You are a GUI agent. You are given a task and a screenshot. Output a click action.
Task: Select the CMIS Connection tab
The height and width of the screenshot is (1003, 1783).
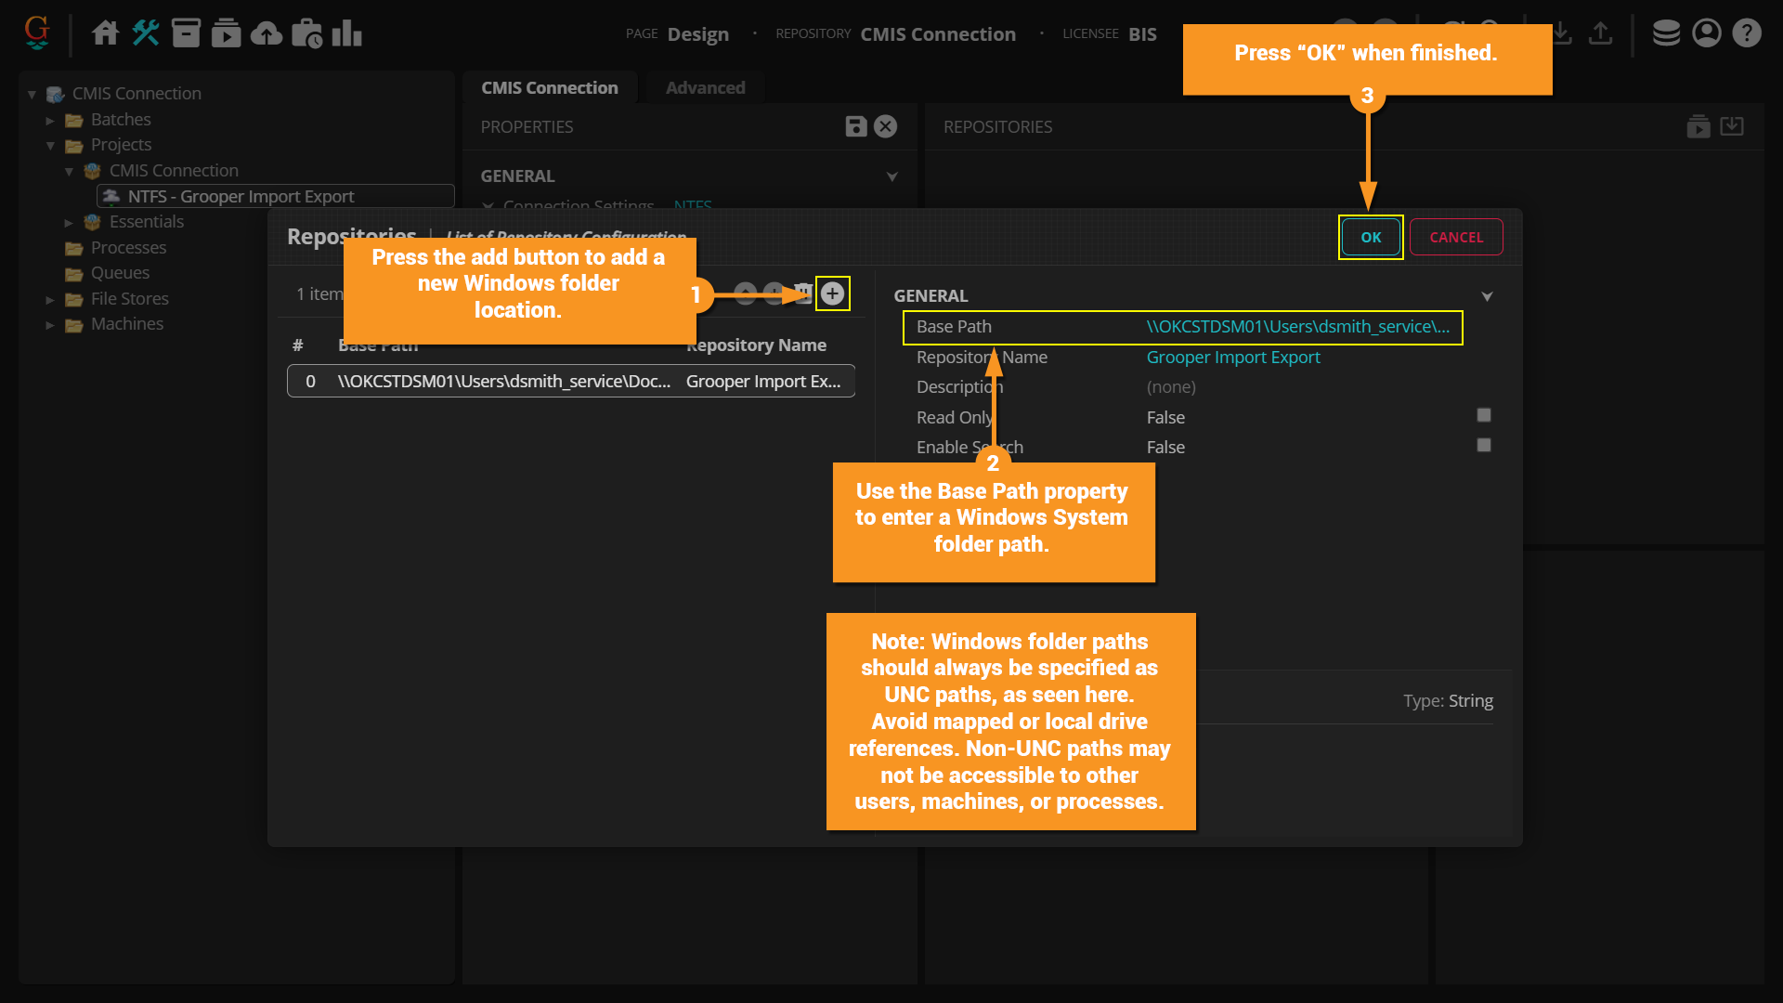(549, 87)
